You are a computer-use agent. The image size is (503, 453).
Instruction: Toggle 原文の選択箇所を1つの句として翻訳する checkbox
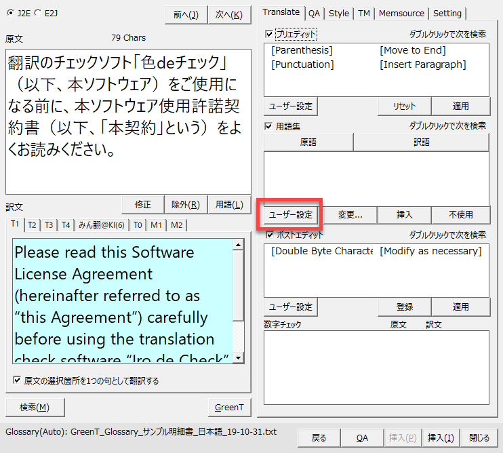(17, 380)
